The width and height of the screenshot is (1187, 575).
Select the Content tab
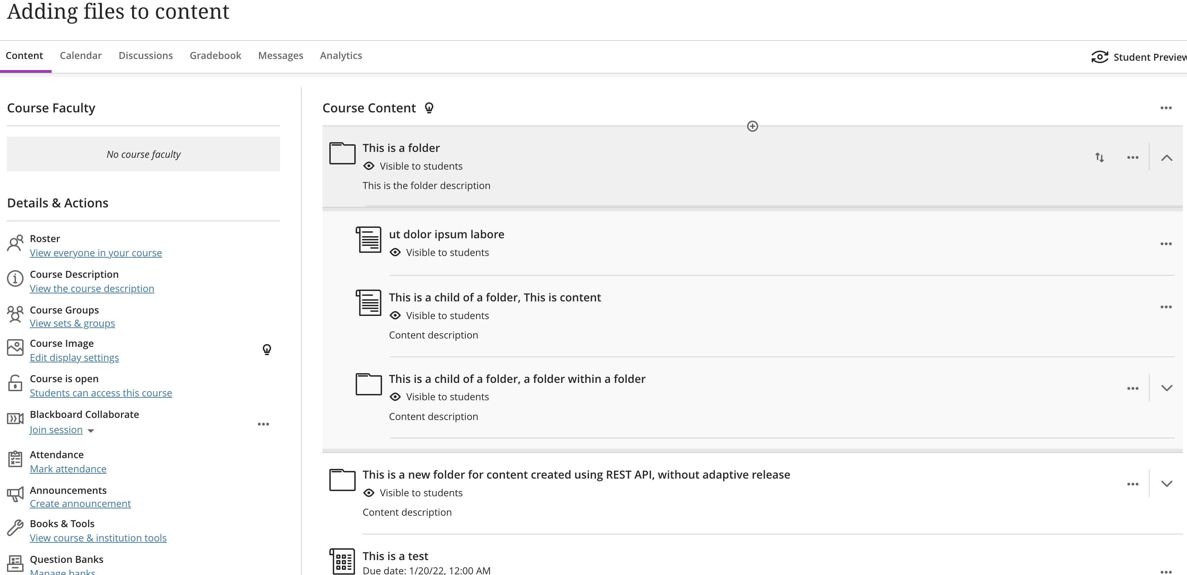click(24, 56)
